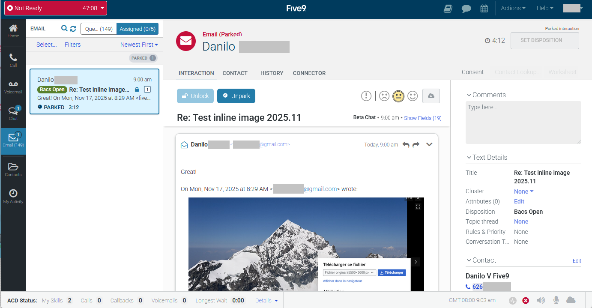The width and height of the screenshot is (592, 308).
Task: Collapse the Contact section
Action: tap(481, 260)
